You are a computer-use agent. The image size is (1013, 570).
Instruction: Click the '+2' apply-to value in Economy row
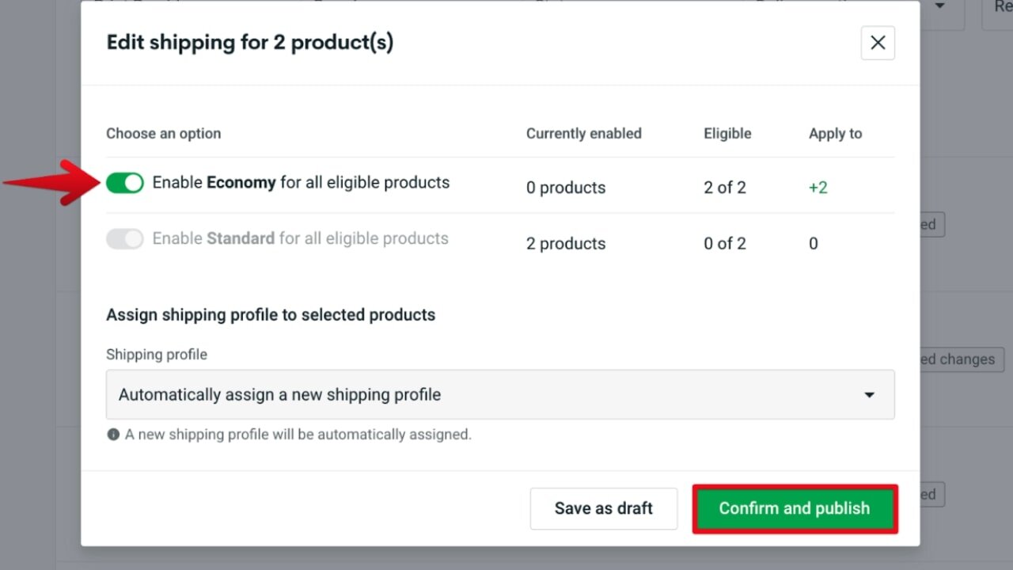pos(818,188)
